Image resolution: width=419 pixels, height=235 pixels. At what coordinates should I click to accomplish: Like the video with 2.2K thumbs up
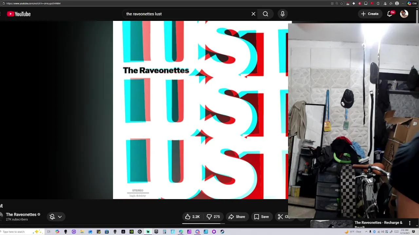pyautogui.click(x=192, y=217)
